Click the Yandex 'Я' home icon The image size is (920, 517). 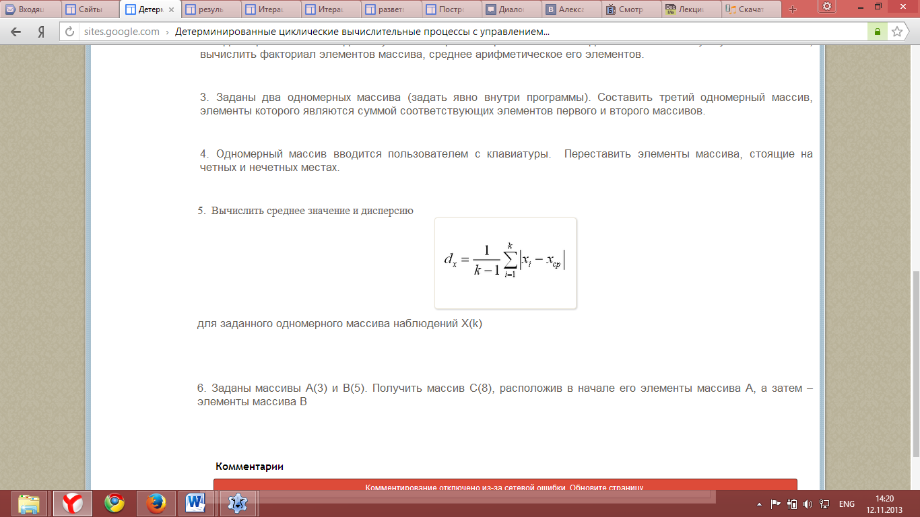click(40, 32)
